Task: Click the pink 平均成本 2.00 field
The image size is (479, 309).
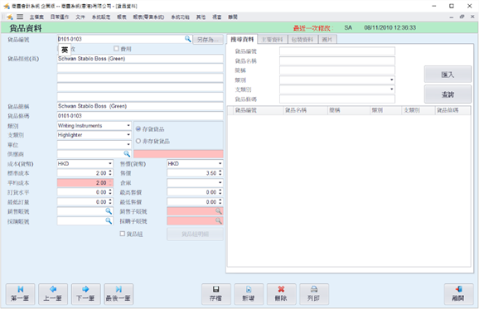Action: click(x=85, y=182)
